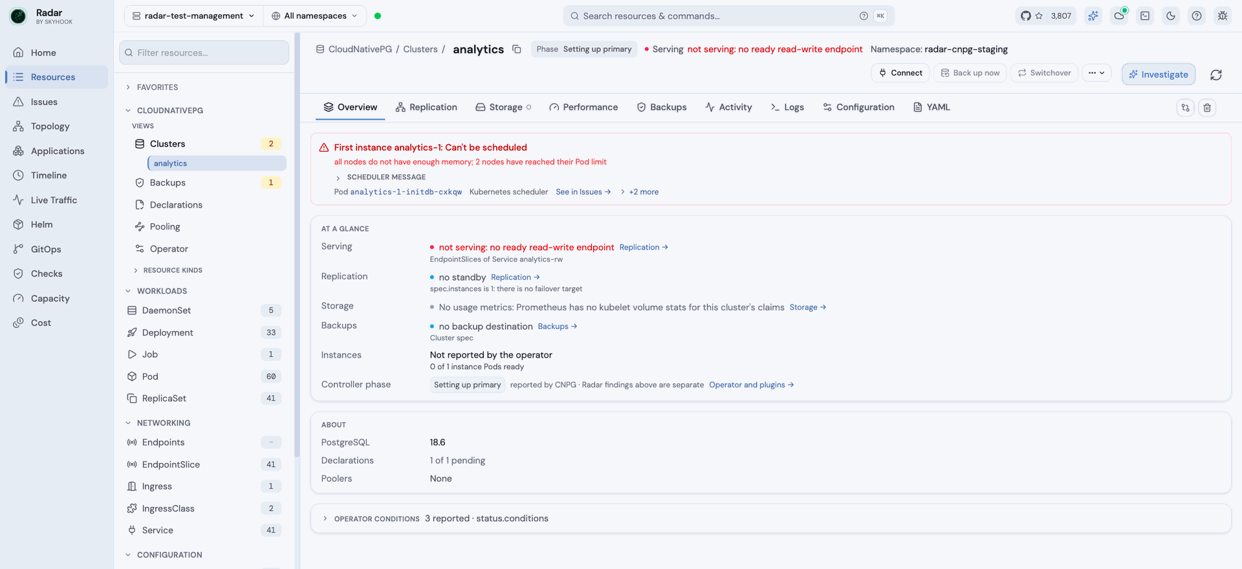
Task: Expand the +2 more alerts
Action: click(x=640, y=192)
